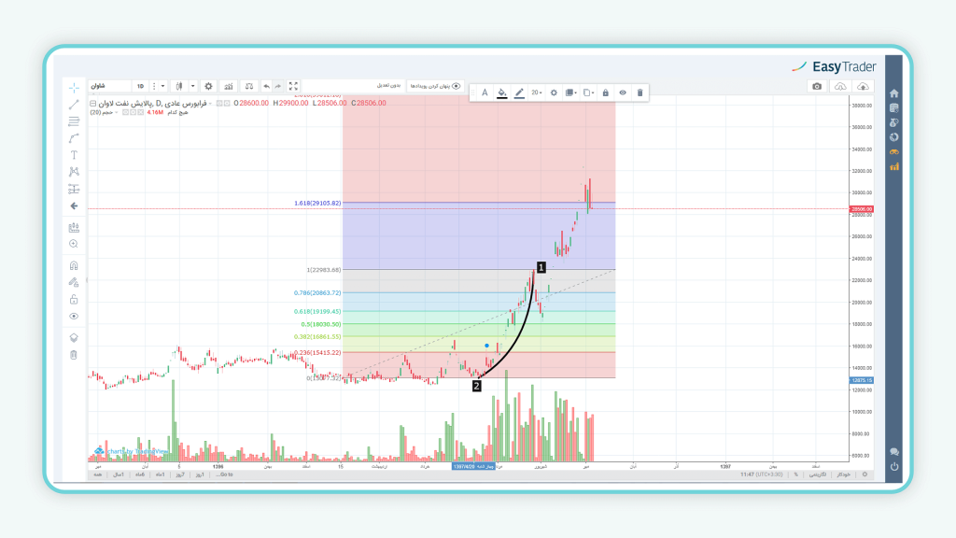Select the text annotation tool
Image resolution: width=956 pixels, height=538 pixels.
pyautogui.click(x=74, y=154)
